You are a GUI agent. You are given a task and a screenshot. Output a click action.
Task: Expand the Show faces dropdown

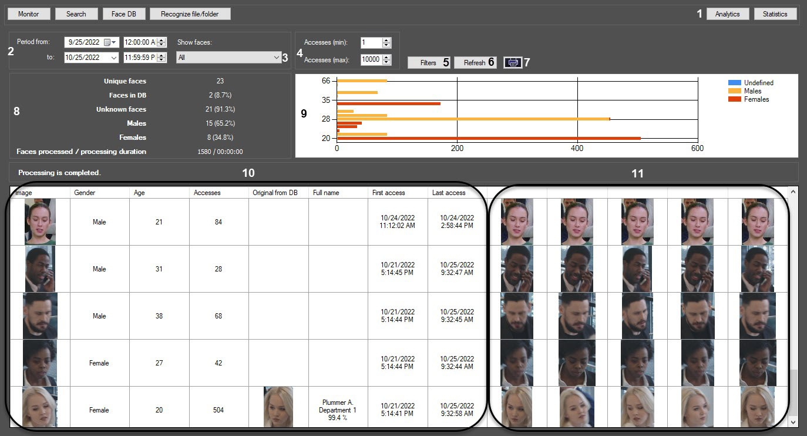click(277, 58)
